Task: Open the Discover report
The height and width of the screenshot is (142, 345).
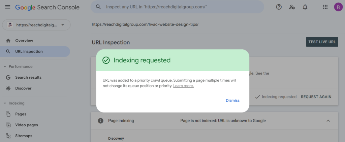Action: [23, 88]
